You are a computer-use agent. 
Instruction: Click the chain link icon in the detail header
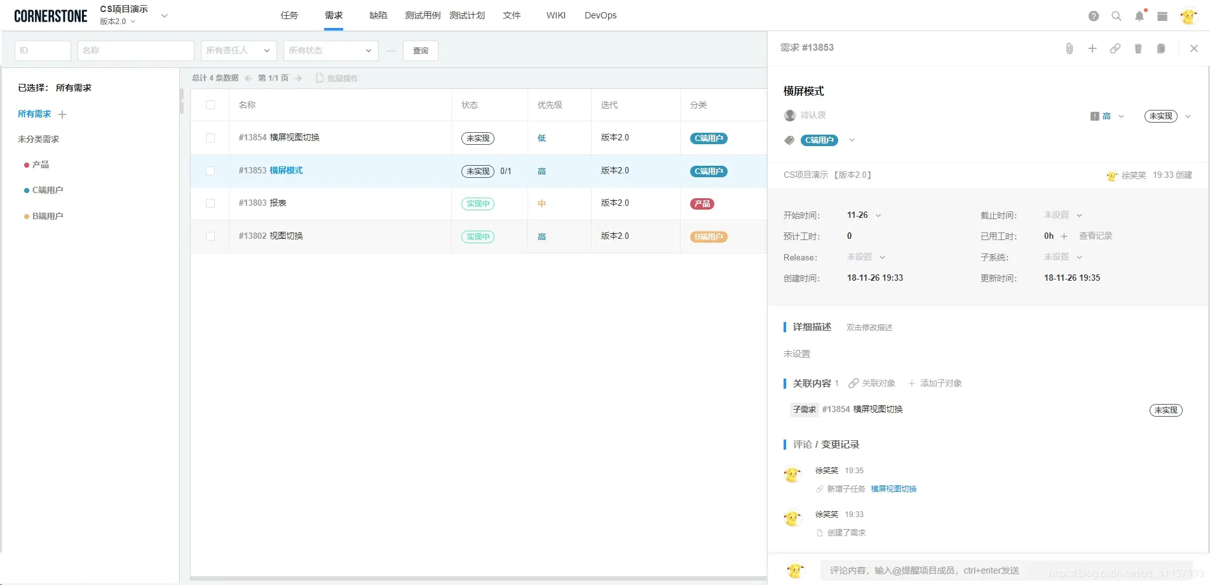(x=1115, y=48)
